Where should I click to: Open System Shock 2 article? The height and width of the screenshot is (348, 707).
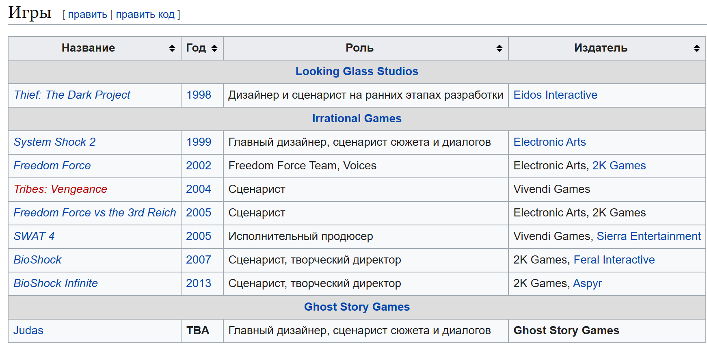54,142
